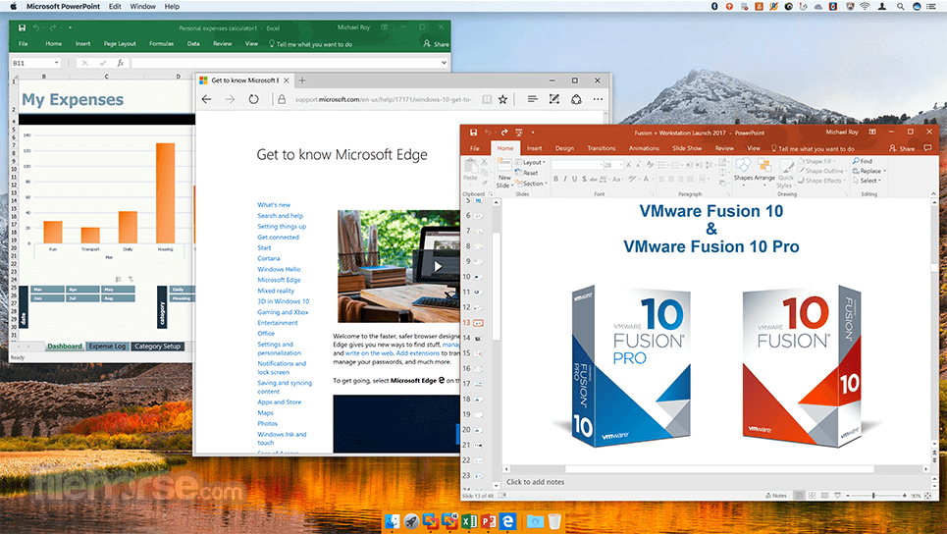The width and height of the screenshot is (947, 535).
Task: Click the Find command in Editing group
Action: pyautogui.click(x=863, y=161)
